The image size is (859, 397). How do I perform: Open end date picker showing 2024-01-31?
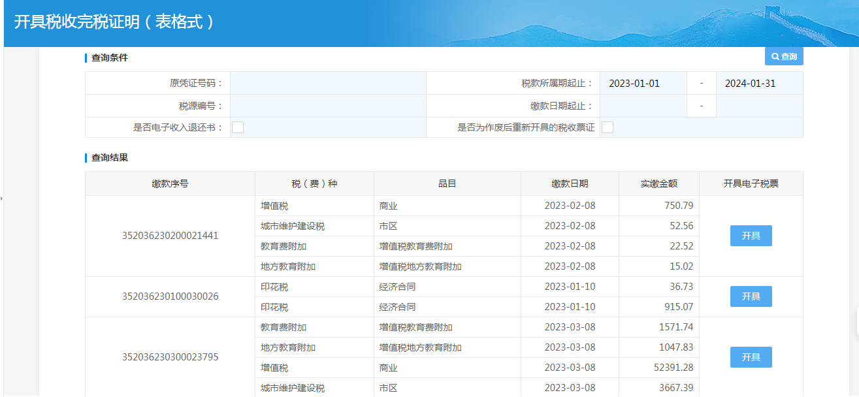coord(759,84)
